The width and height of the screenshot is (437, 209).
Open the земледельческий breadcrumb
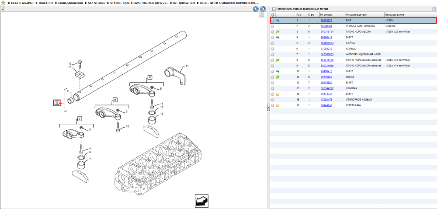(70, 3)
